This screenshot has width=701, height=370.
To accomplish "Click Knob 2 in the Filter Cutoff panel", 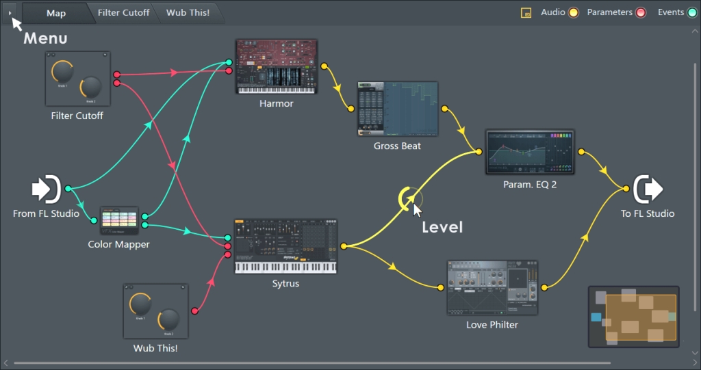I will pos(91,87).
